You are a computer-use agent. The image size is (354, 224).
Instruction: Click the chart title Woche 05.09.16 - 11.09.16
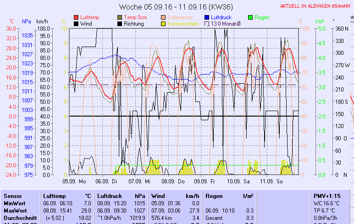tap(176, 7)
